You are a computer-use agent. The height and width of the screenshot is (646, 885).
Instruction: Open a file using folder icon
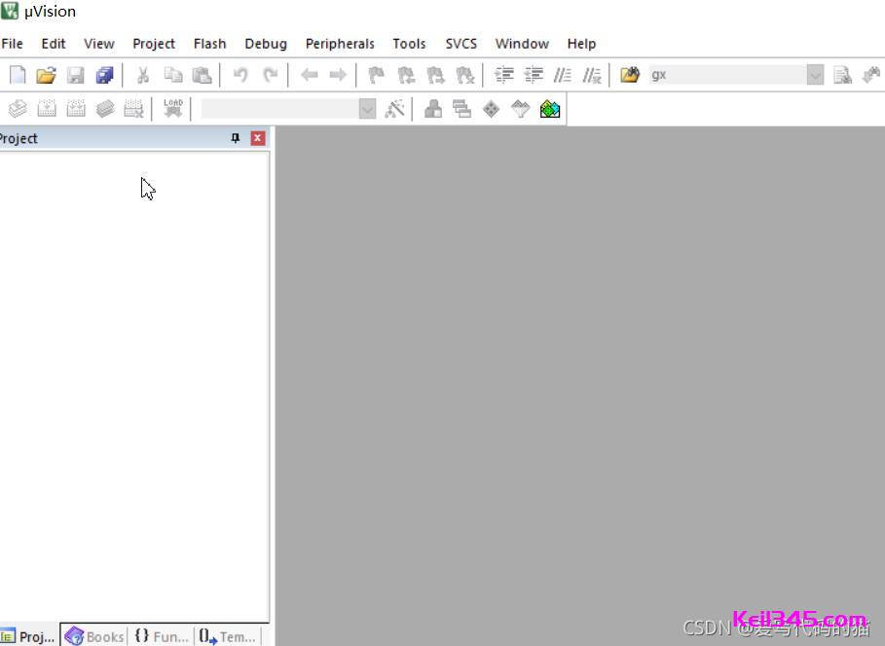[47, 75]
